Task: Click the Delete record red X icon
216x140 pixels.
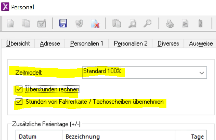Action: [x=95, y=24]
